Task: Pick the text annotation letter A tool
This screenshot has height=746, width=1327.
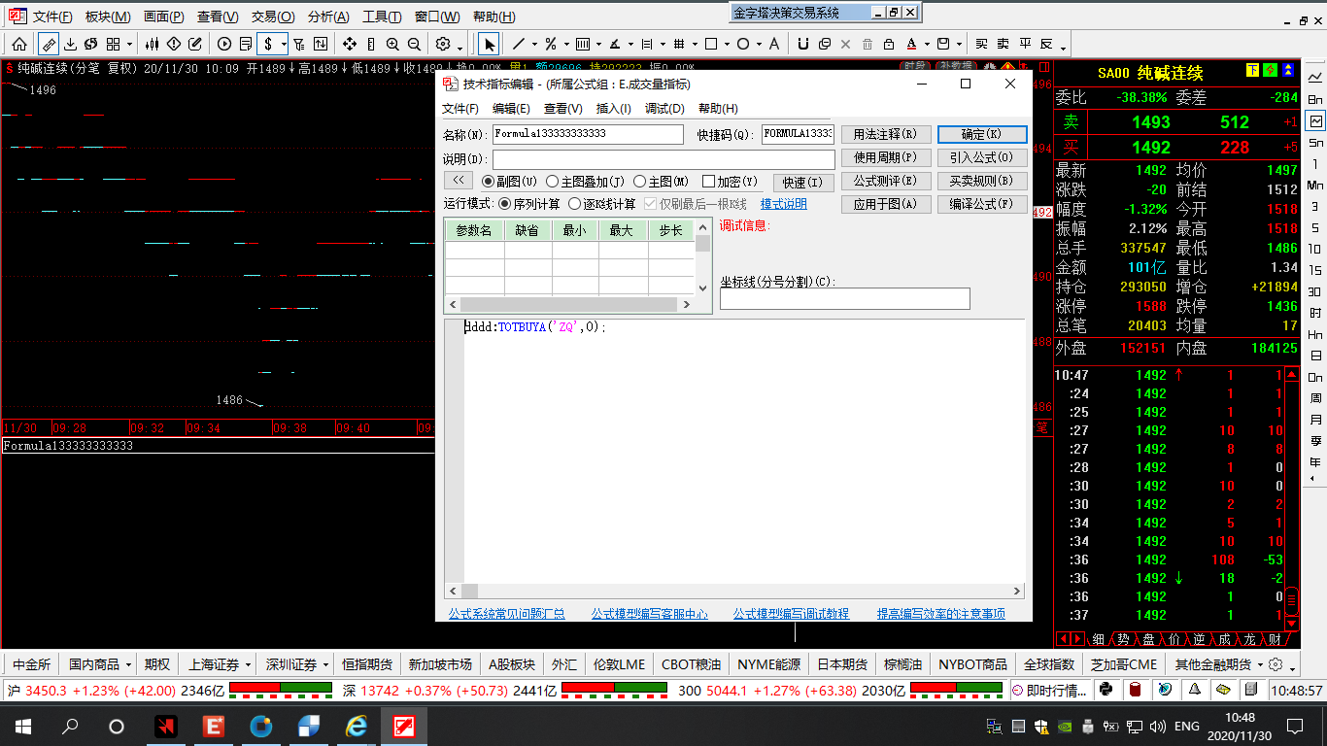Action: [774, 44]
